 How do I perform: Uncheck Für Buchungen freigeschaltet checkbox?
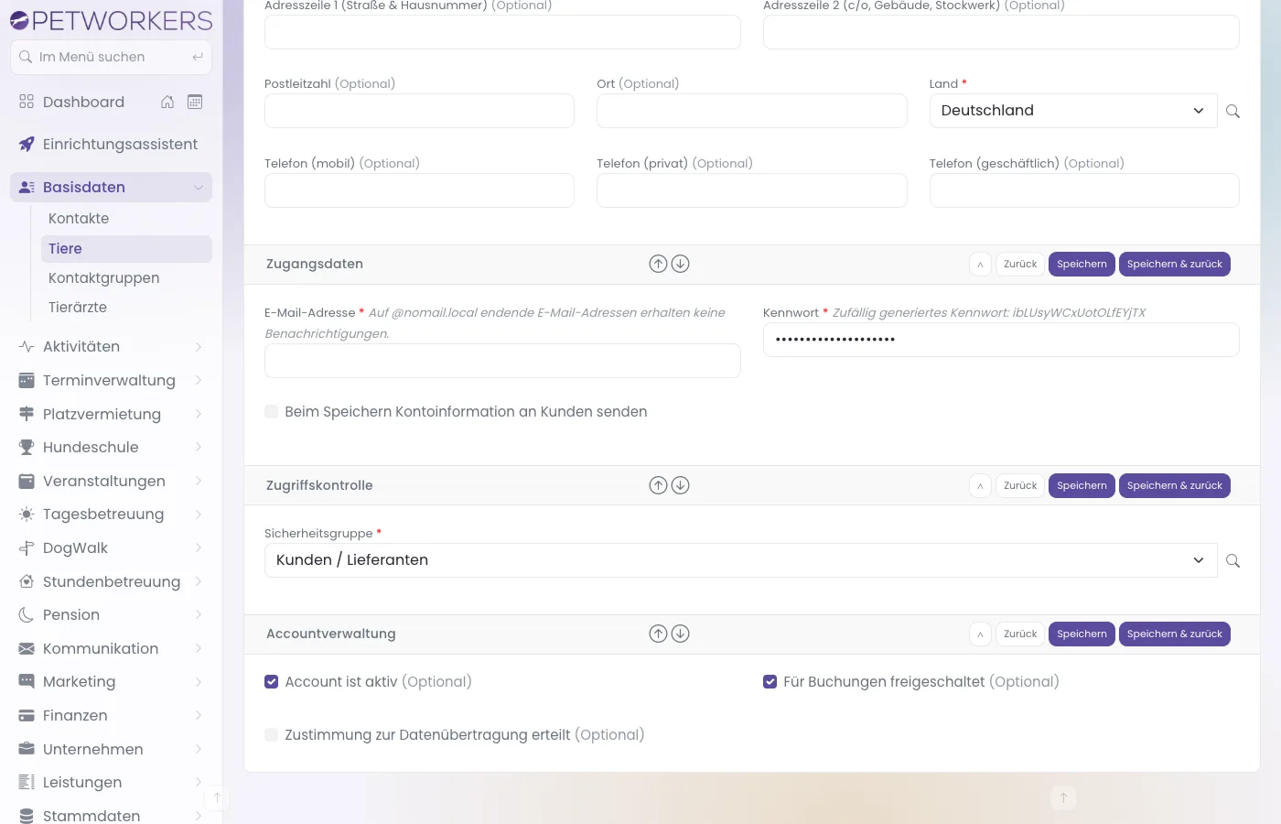click(x=770, y=681)
